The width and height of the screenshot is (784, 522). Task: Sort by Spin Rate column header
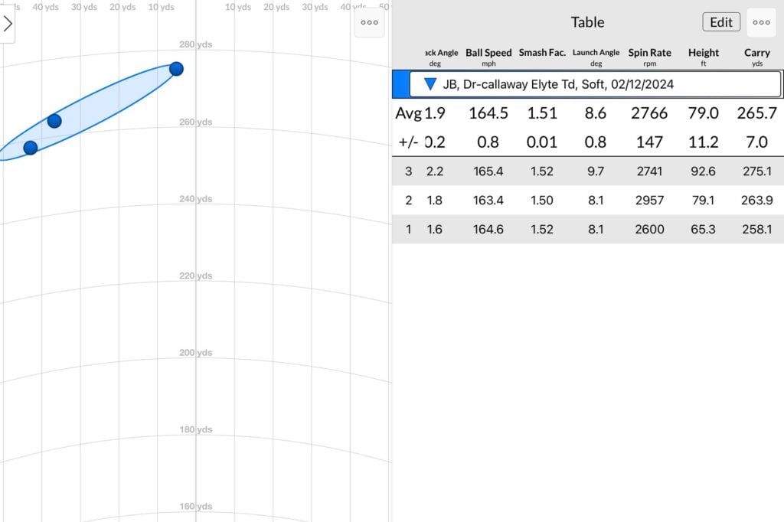click(649, 57)
